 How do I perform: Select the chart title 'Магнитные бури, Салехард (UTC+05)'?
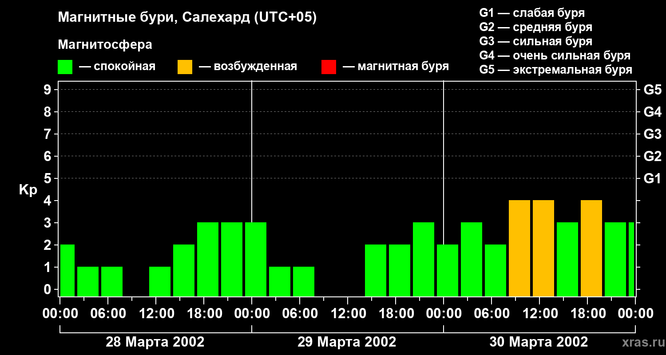point(187,18)
